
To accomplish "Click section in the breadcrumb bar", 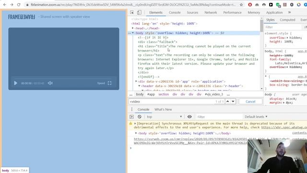I will click(x=164, y=94).
